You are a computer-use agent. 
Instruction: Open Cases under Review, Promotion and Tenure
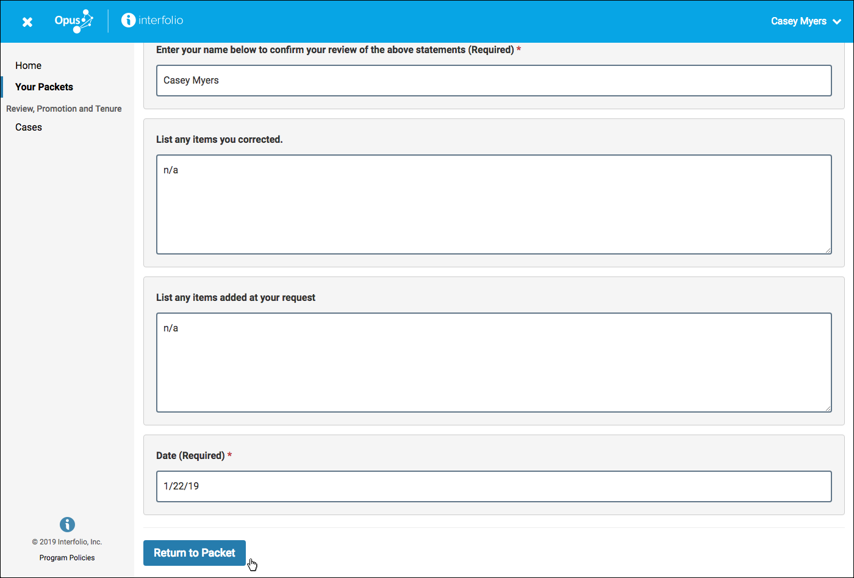click(29, 127)
